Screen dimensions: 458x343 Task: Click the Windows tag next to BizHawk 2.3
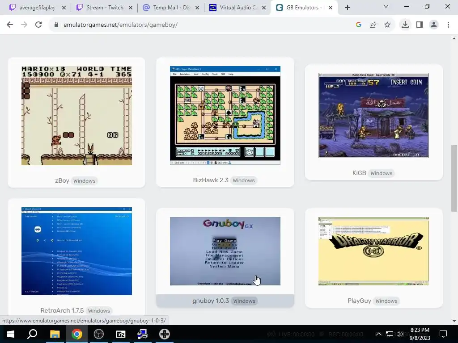(x=244, y=180)
